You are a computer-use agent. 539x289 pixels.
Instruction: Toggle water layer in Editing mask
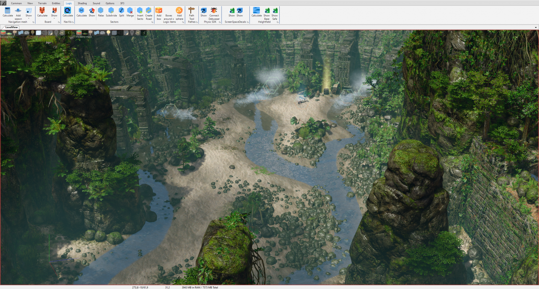pyautogui.click(x=21, y=33)
